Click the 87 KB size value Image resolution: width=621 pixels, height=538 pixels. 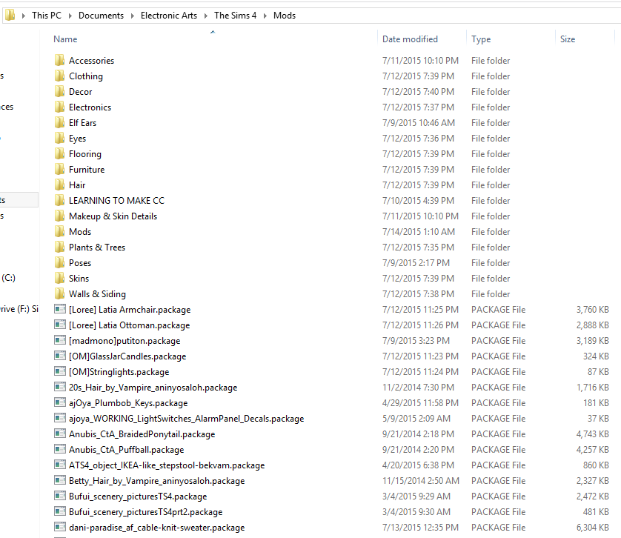point(598,371)
